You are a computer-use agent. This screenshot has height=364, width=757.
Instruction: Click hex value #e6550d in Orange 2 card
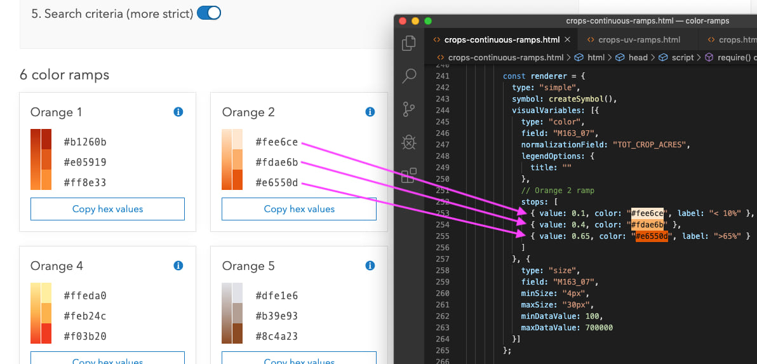277,183
